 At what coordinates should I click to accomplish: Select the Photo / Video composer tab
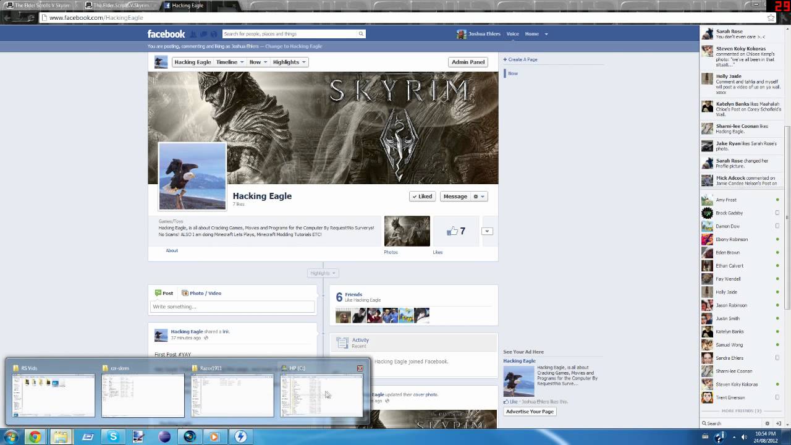201,293
